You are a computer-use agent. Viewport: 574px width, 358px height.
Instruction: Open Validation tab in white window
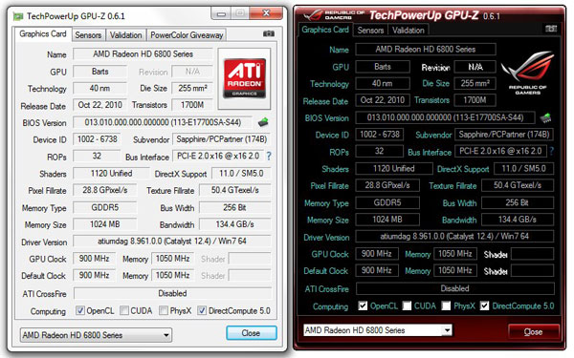pyautogui.click(x=125, y=35)
